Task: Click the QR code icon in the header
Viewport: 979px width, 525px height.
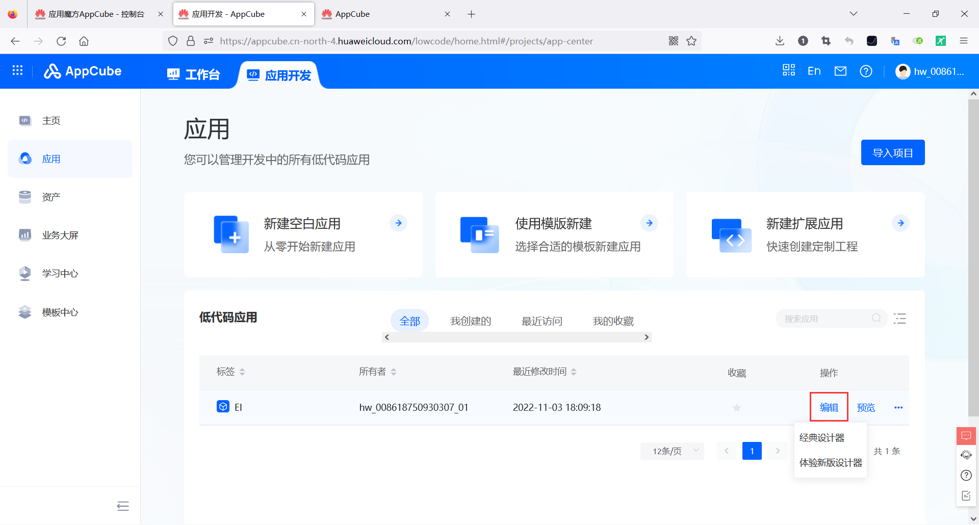Action: (x=788, y=70)
